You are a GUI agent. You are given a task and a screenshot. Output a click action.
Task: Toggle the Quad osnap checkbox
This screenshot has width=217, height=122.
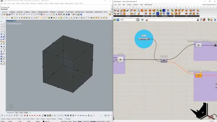click(40, 119)
